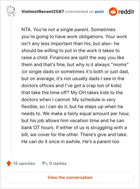The height and width of the screenshot is (189, 140).
Task: Click the 'There's give and take.' sentence
Action: 104,134
